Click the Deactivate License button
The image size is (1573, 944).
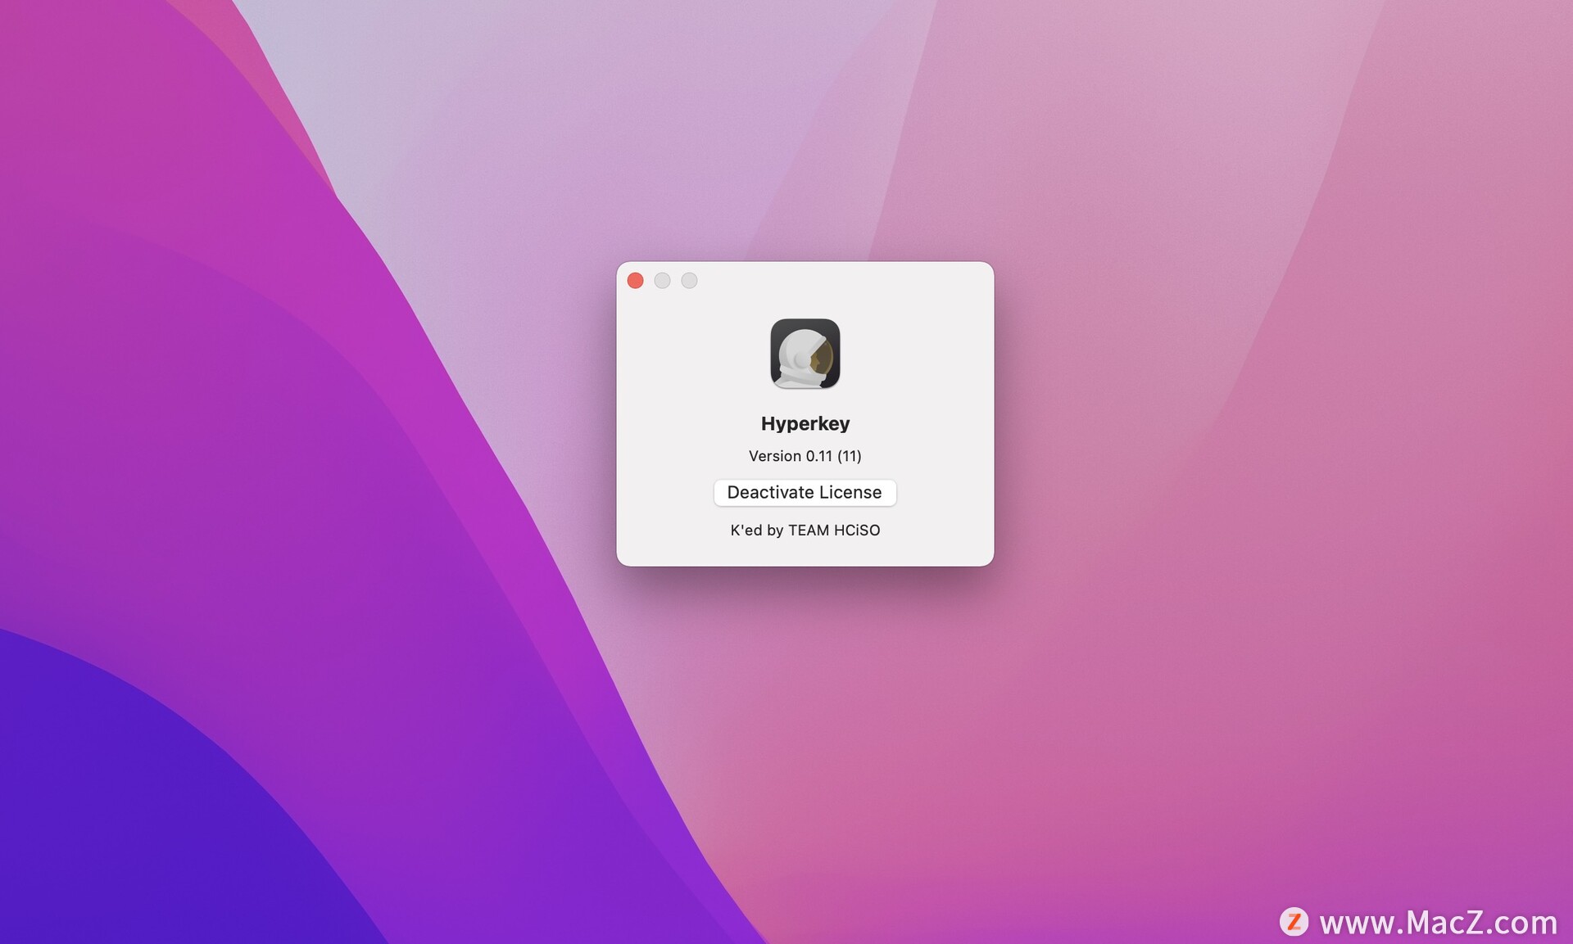805,492
